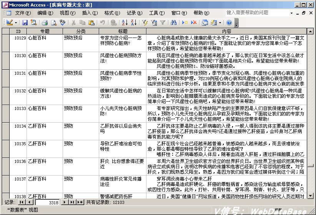This screenshot has width=316, height=215.
Task: Show the Database Window icon
Action: [205, 23]
